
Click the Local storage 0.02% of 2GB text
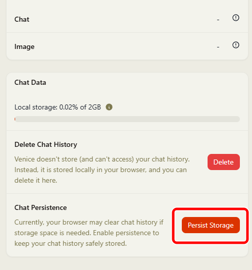tap(58, 107)
